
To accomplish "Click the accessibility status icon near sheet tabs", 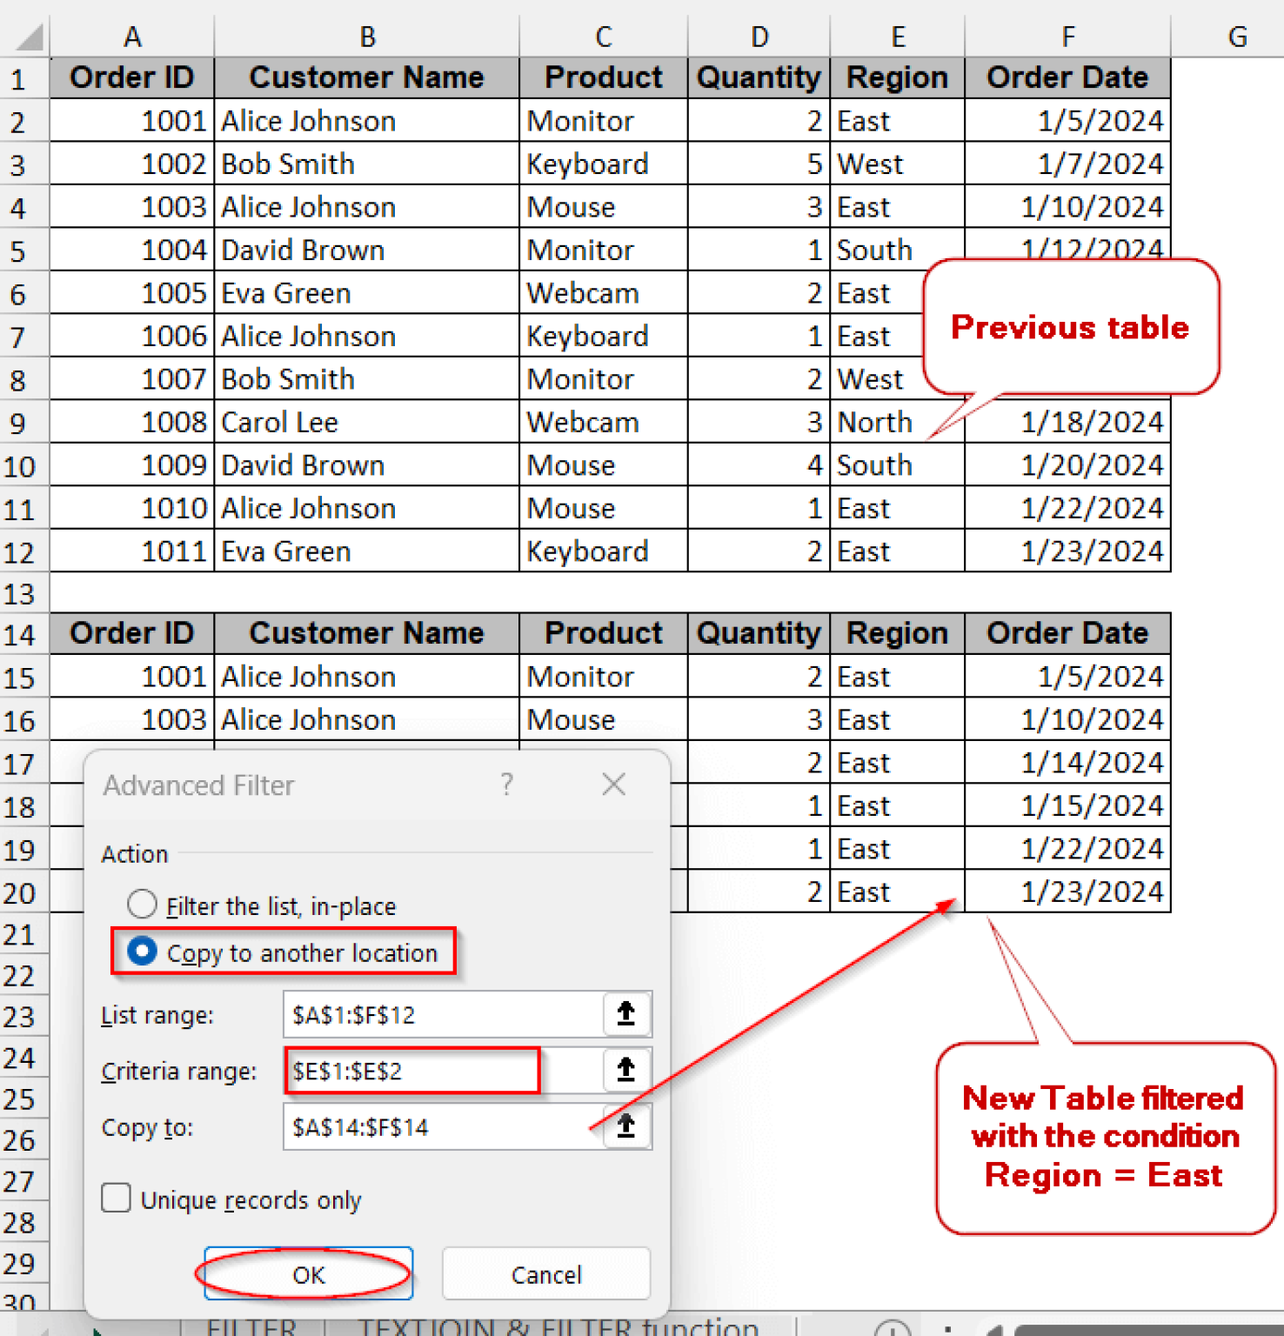I will coord(892,1329).
